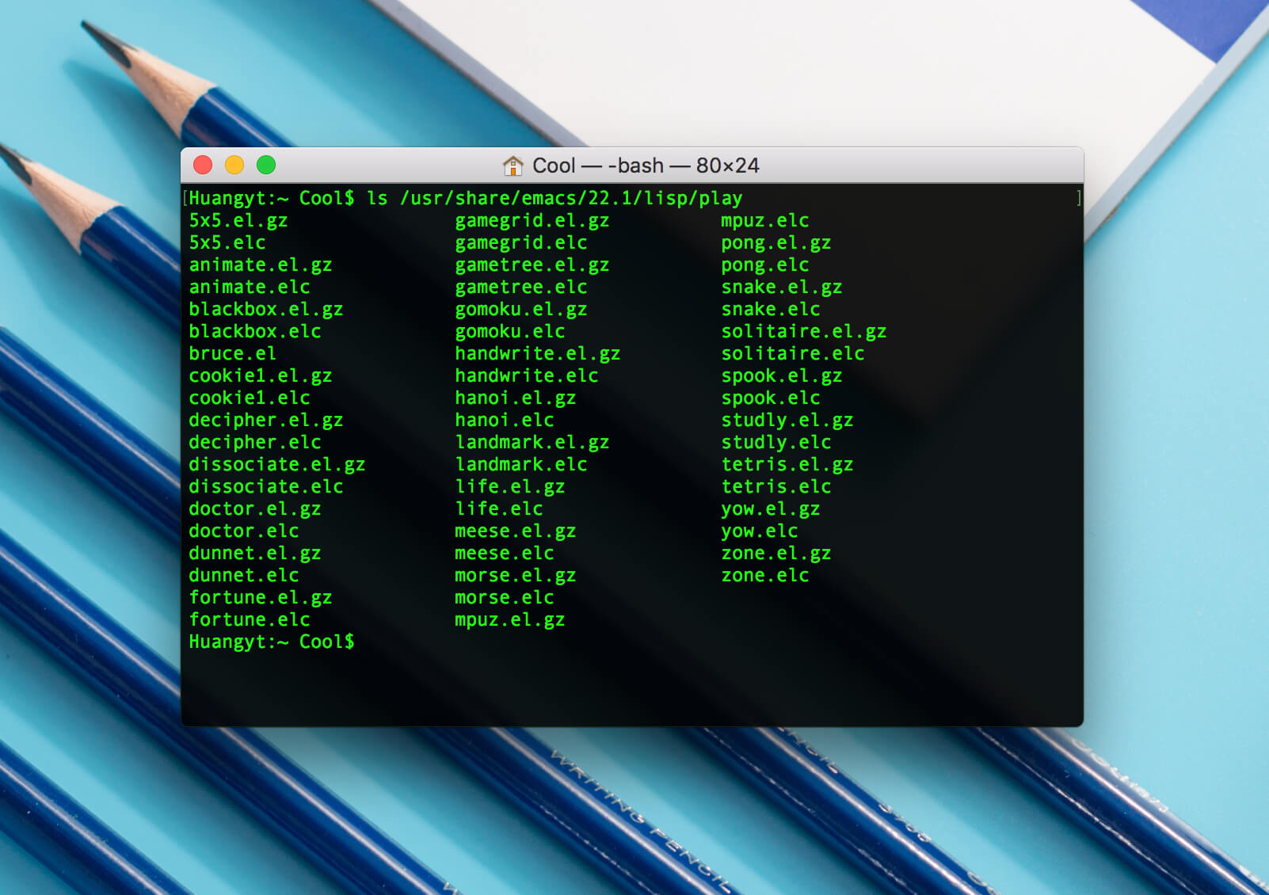Click the file name gamegrid.elc
The height and width of the screenshot is (895, 1269).
tap(521, 242)
